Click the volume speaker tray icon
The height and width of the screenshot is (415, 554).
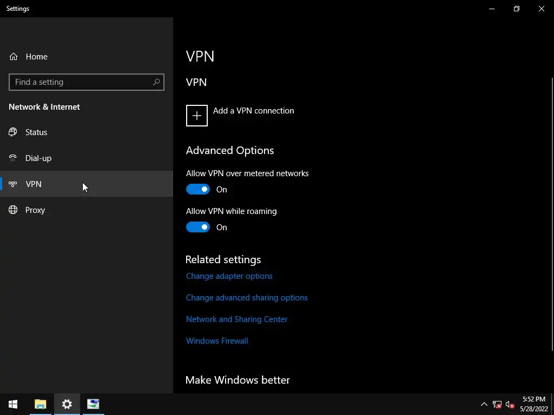510,404
